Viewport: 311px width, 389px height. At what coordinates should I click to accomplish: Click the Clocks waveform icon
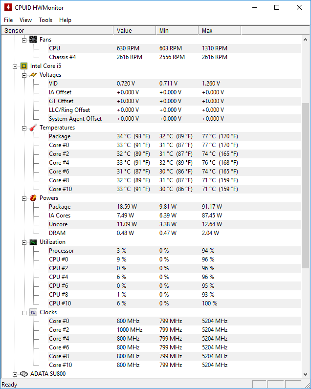[33, 312]
